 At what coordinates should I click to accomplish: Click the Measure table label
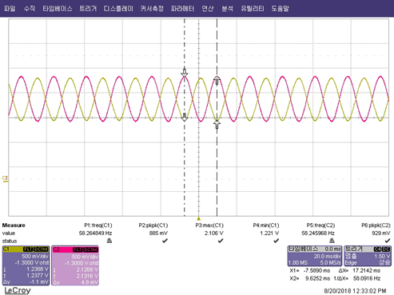(14, 225)
